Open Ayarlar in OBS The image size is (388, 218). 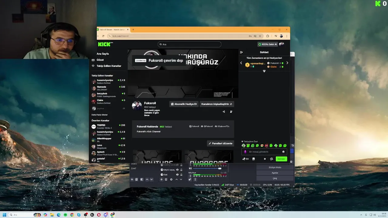tap(275, 173)
